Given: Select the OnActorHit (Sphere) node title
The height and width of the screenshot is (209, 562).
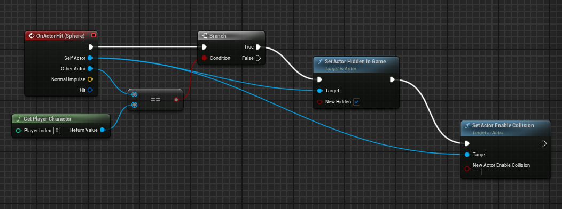Looking at the screenshot, I should (60, 36).
